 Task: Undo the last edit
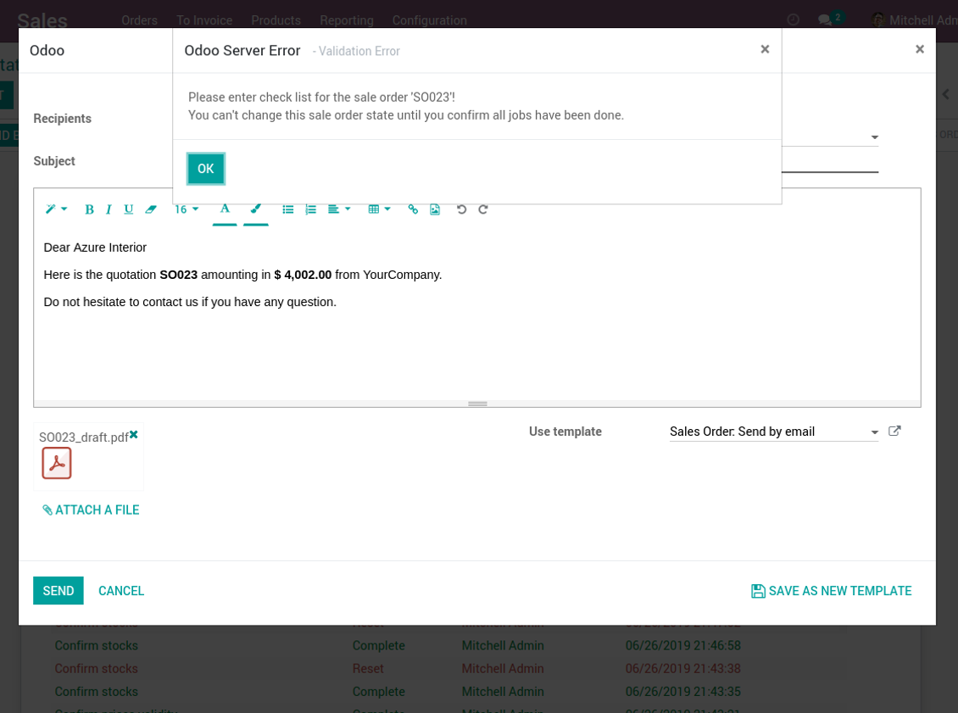tap(461, 209)
